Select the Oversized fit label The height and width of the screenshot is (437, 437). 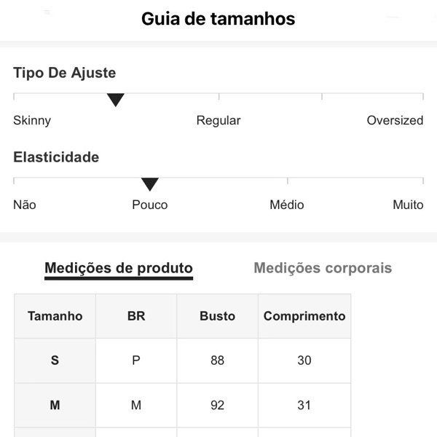point(395,121)
